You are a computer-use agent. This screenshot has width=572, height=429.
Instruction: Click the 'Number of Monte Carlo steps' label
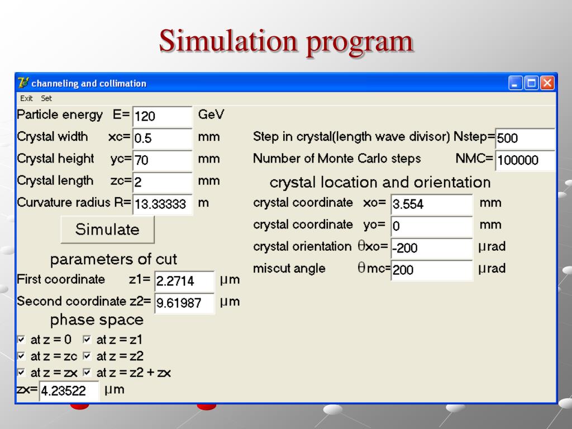pos(337,159)
